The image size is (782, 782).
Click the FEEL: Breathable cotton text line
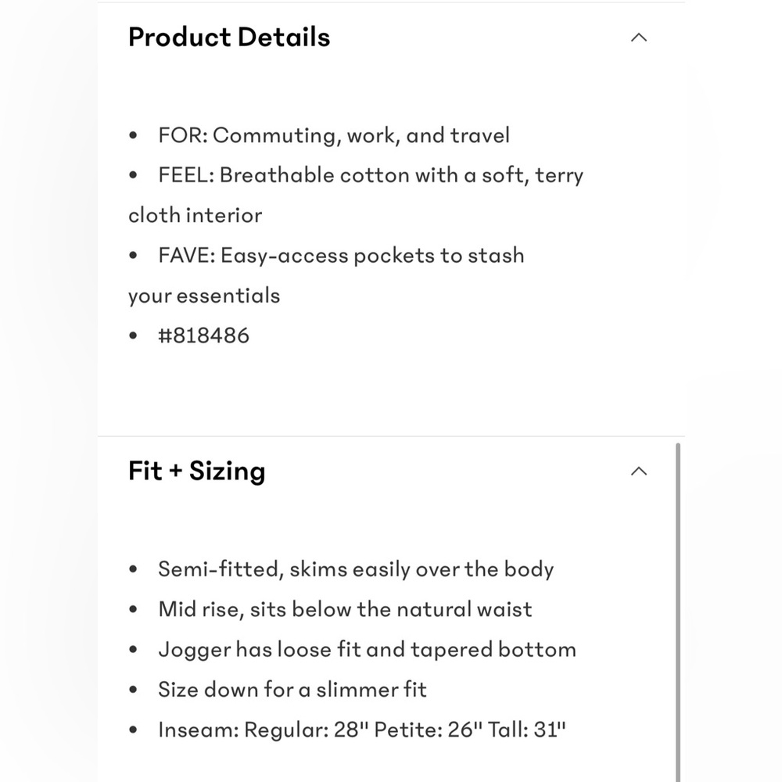pos(371,175)
